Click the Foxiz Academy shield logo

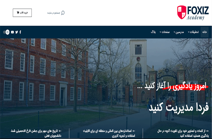click(182, 12)
